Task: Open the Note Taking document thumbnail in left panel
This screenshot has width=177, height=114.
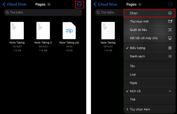Action: [x=17, y=31]
